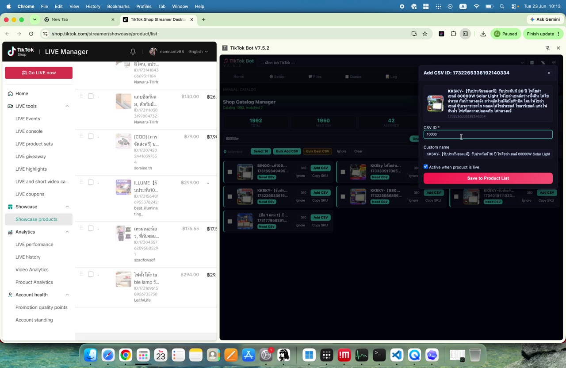Open Chrome three-dot menu beside Finish update
Viewport: 566px width, 368px height.
(x=558, y=34)
